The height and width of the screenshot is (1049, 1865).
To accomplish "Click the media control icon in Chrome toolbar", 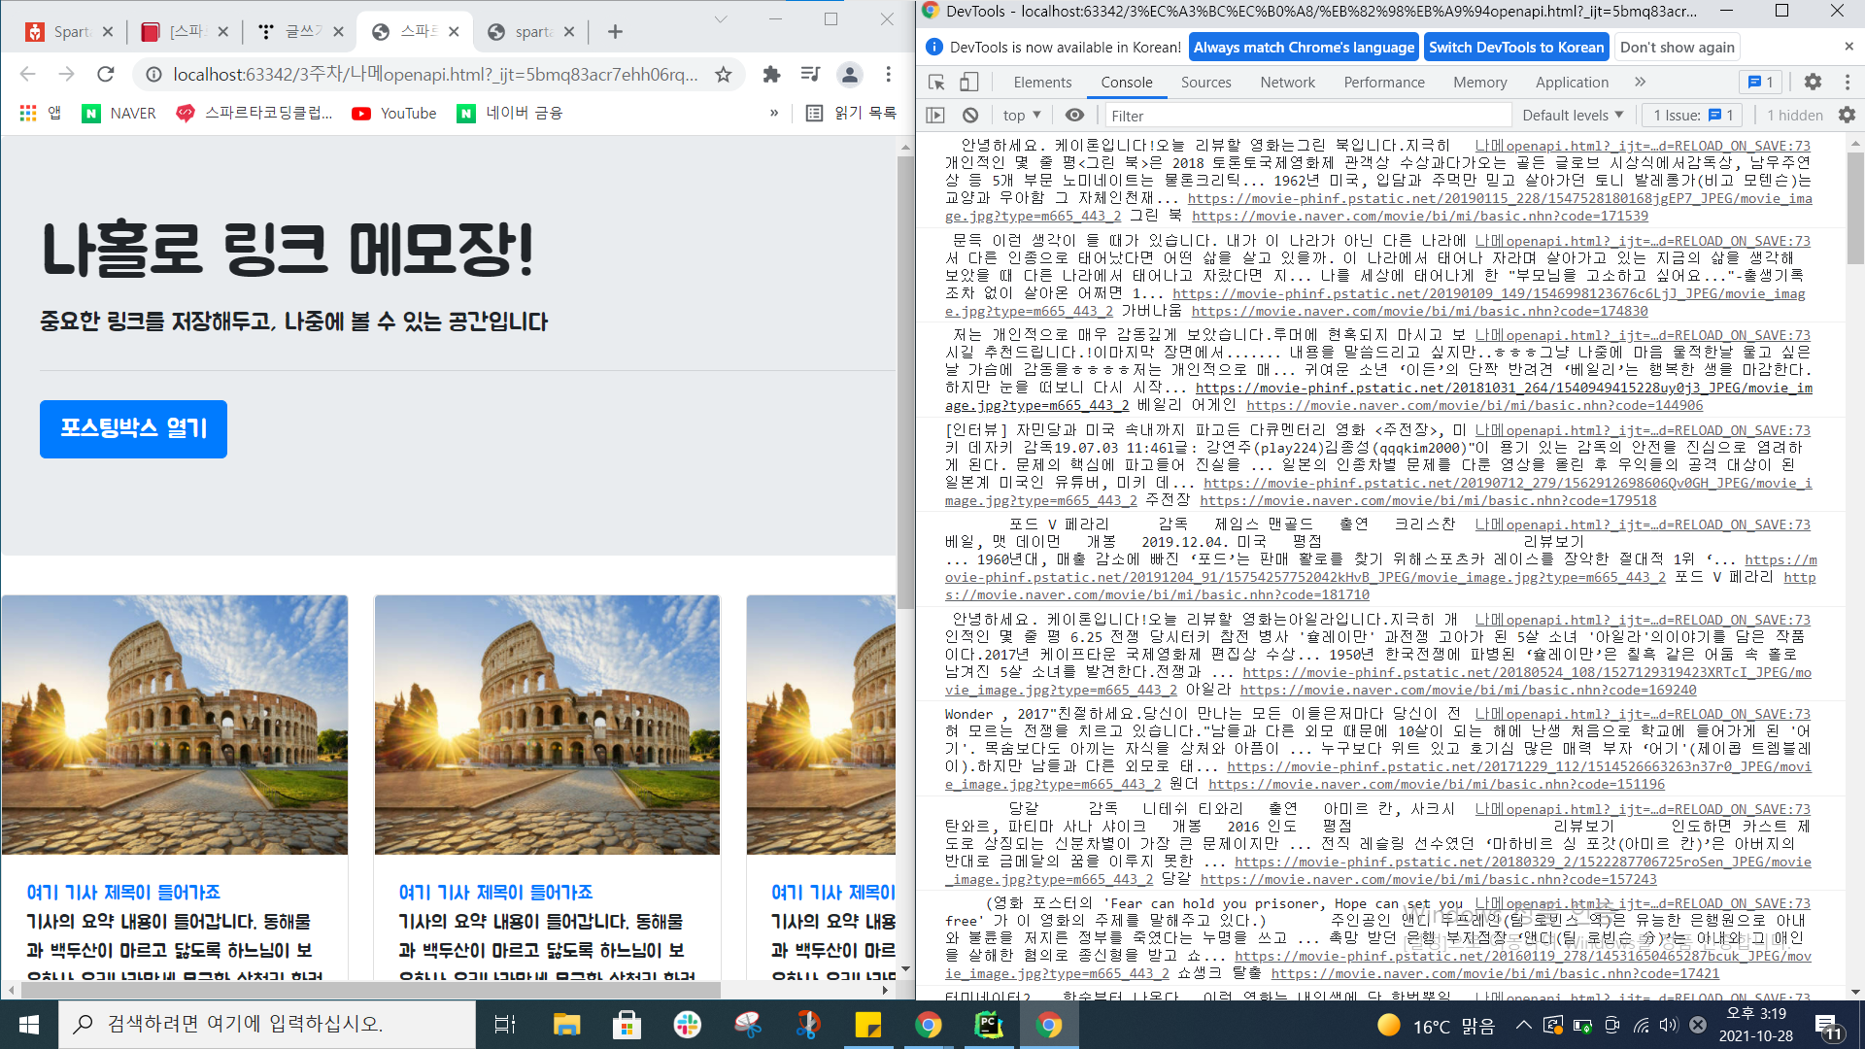I will tap(810, 74).
